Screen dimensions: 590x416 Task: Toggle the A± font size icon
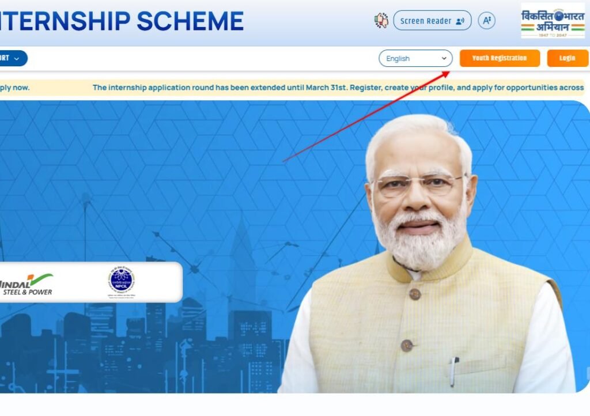pos(486,21)
